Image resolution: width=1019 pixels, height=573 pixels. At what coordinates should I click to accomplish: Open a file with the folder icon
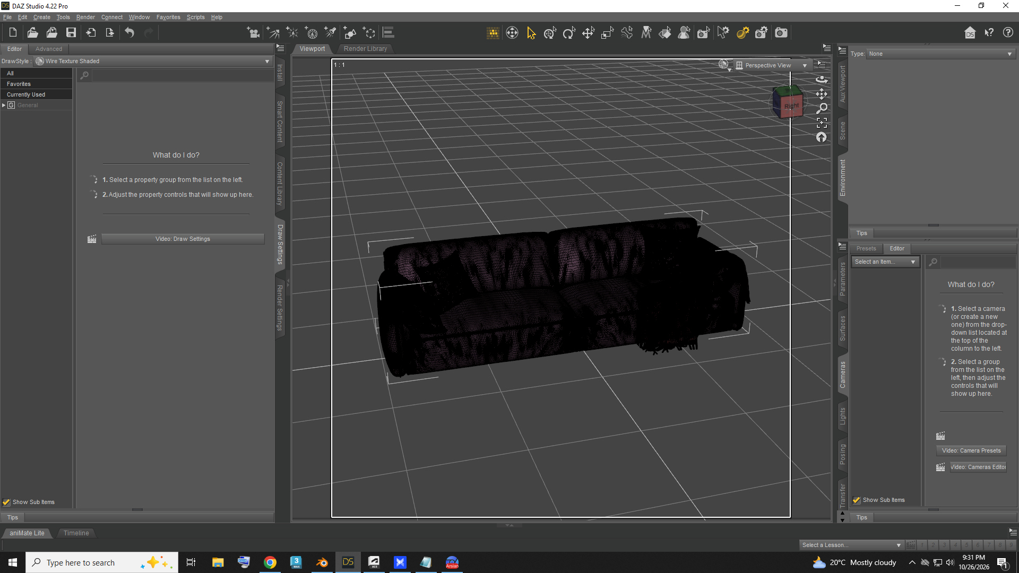[32, 33]
